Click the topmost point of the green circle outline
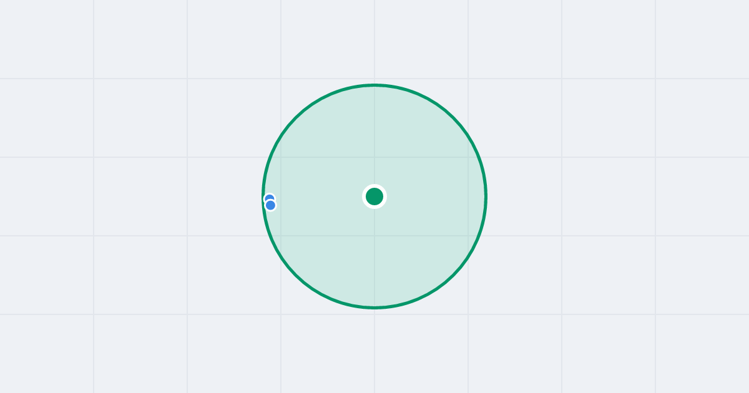Screen dimensions: 749x393 pyautogui.click(x=374, y=85)
